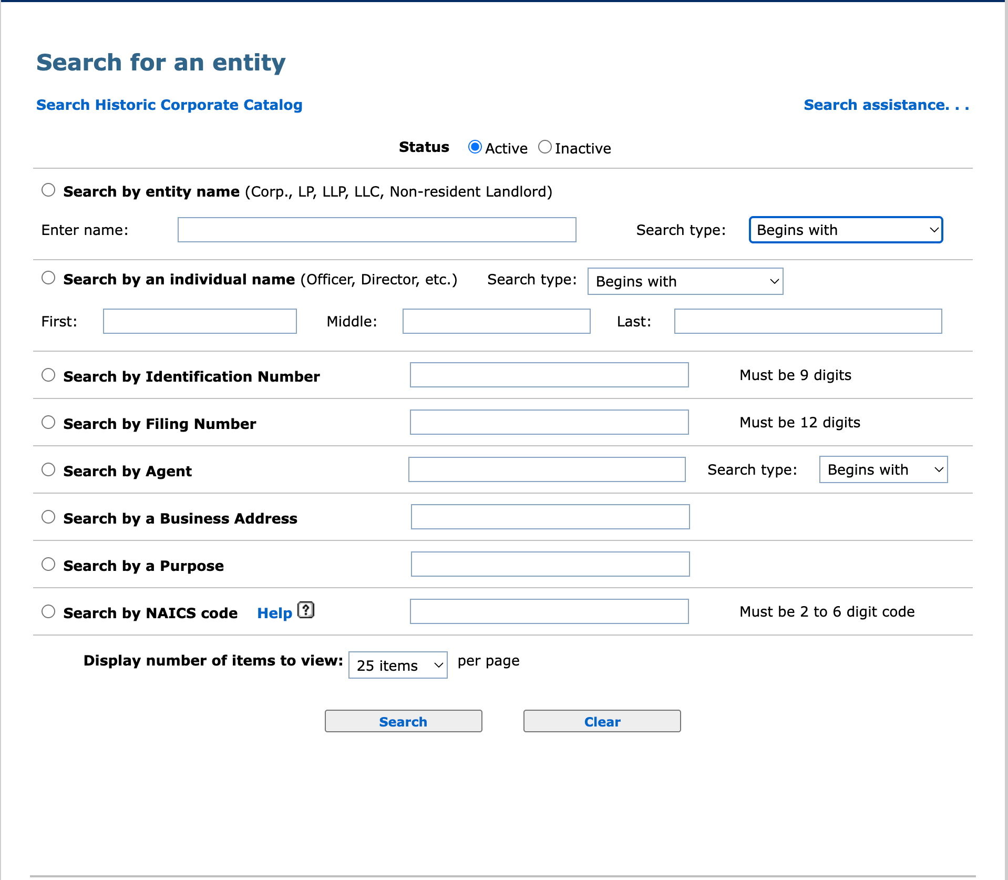Focus the Identification Number input box

(x=549, y=375)
